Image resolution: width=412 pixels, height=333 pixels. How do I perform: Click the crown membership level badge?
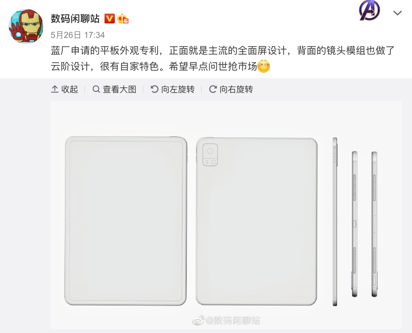click(x=123, y=19)
